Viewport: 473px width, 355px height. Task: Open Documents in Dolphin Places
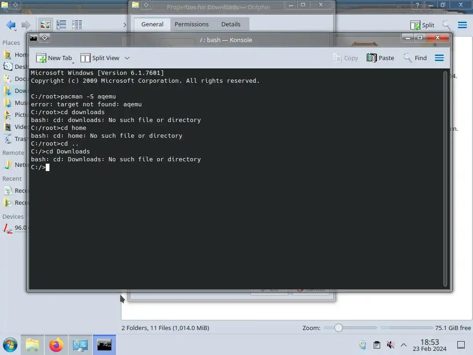(x=15, y=79)
